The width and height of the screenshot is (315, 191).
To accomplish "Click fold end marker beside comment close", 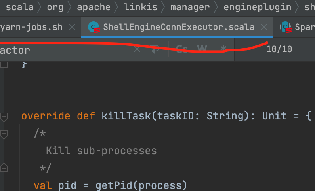I will tap(4, 168).
